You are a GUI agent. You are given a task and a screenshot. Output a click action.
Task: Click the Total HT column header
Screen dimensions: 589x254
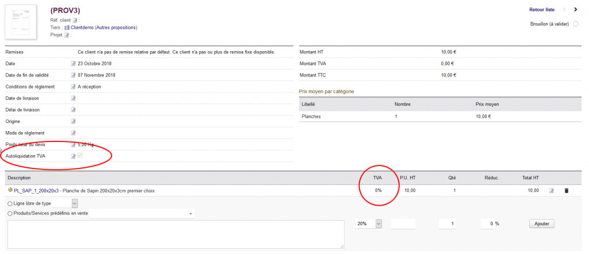coord(530,178)
